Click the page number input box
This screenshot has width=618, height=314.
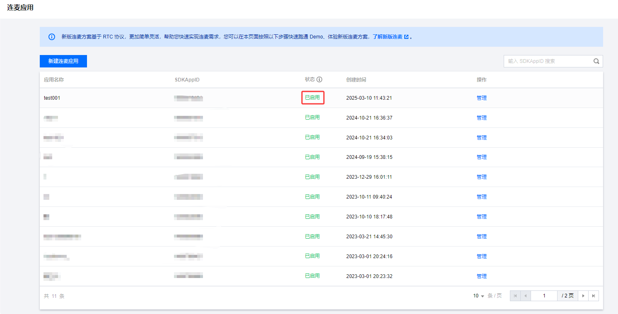tap(544, 296)
